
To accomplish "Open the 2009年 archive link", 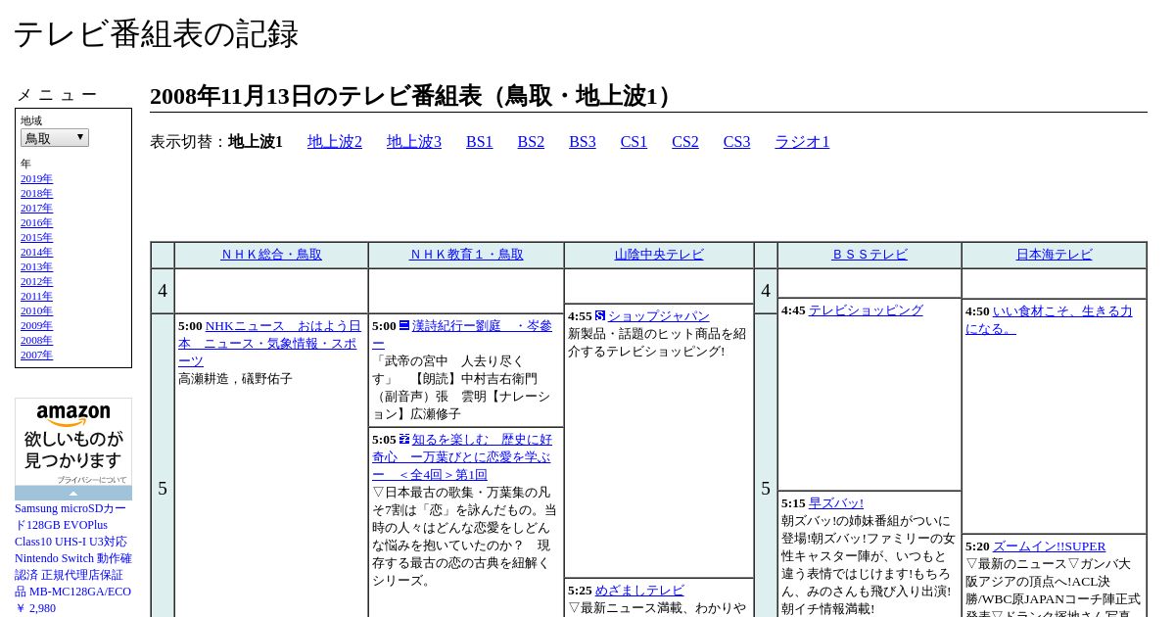I will click(x=36, y=325).
